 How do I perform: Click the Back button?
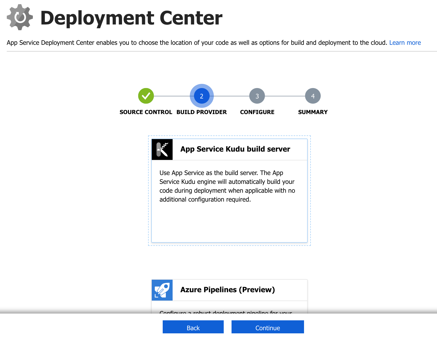[x=193, y=327]
